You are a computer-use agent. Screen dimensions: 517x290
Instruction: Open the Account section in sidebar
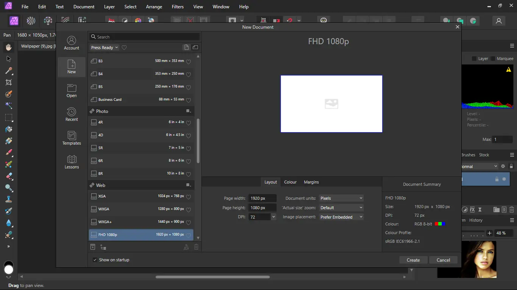coord(72,43)
